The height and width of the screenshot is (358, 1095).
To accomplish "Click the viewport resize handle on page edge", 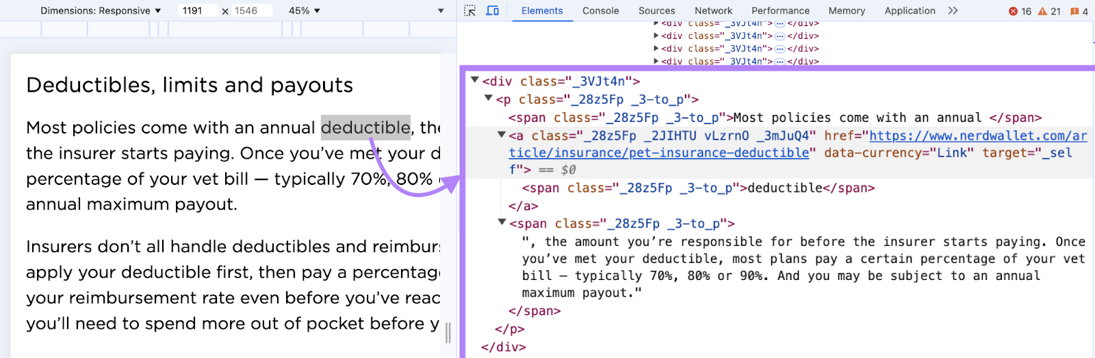I will [x=448, y=333].
